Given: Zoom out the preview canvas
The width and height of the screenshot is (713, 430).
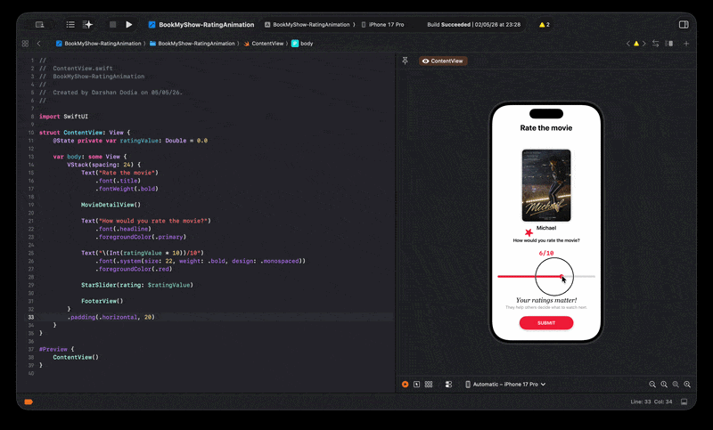Looking at the screenshot, I should (652, 384).
